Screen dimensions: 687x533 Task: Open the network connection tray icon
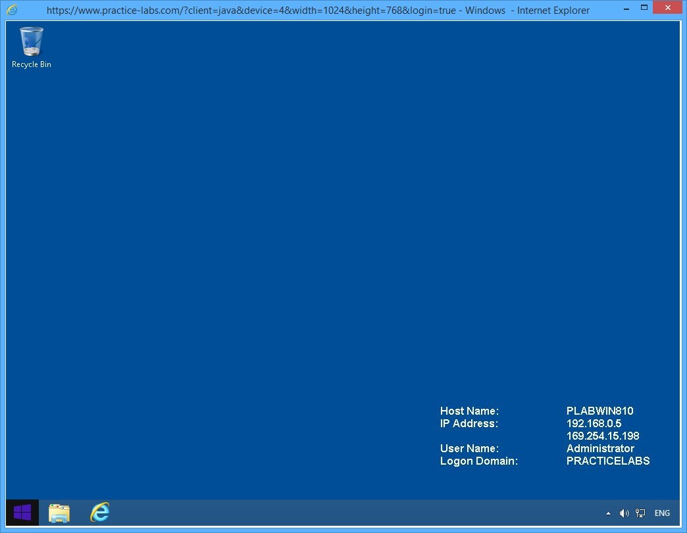(x=640, y=513)
